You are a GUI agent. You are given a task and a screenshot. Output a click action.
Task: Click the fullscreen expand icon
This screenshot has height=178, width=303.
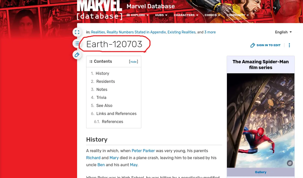click(x=77, y=32)
